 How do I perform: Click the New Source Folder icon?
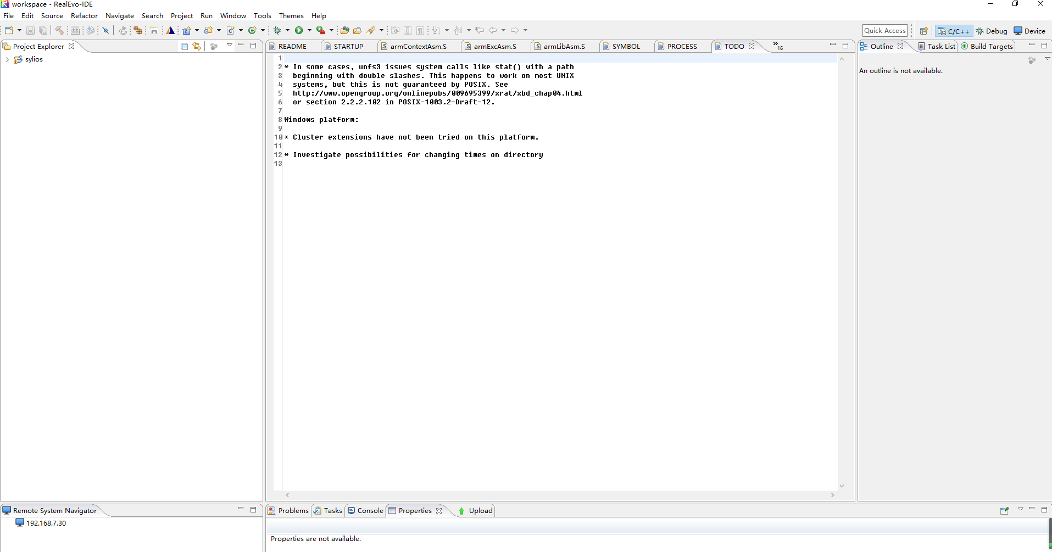(x=208, y=30)
